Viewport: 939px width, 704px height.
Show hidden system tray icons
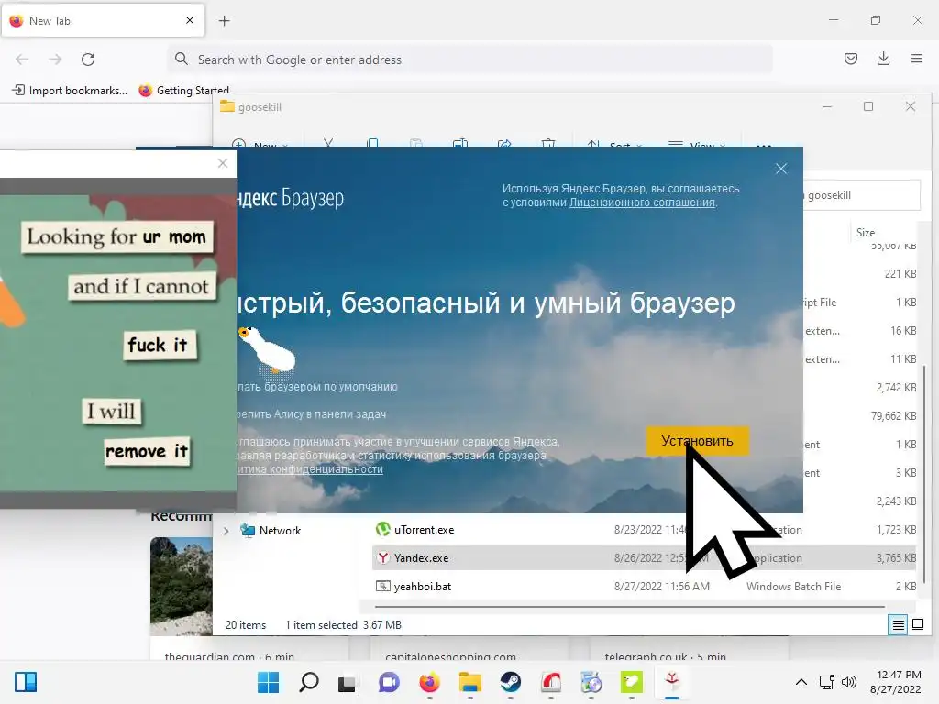pos(801,682)
